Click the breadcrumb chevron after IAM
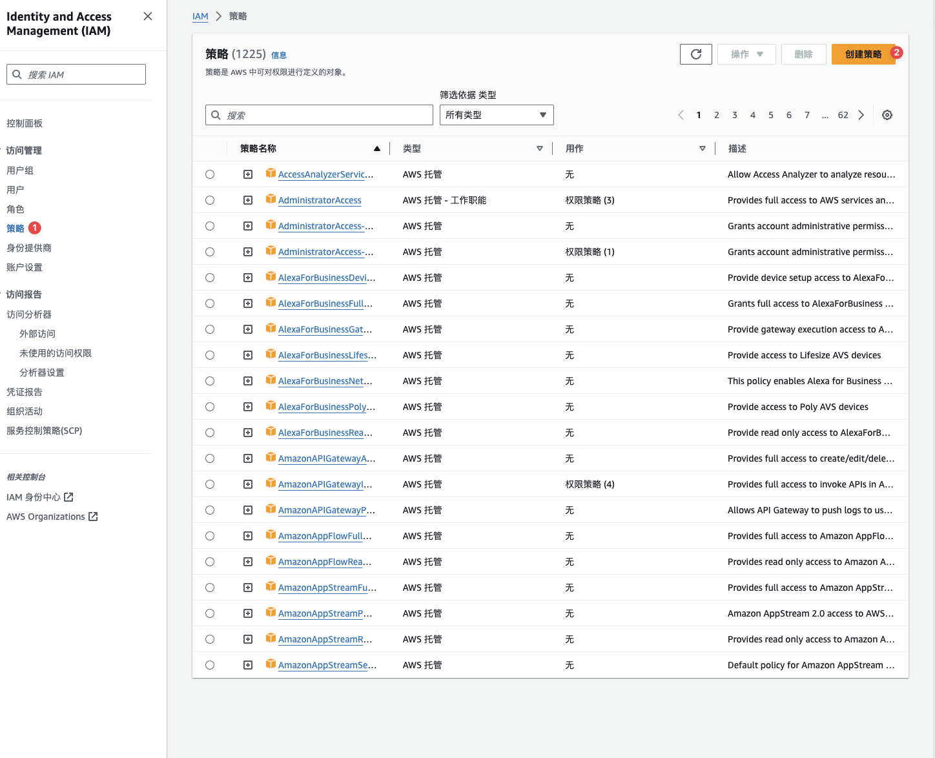Viewport: 935px width, 758px height. (x=218, y=16)
